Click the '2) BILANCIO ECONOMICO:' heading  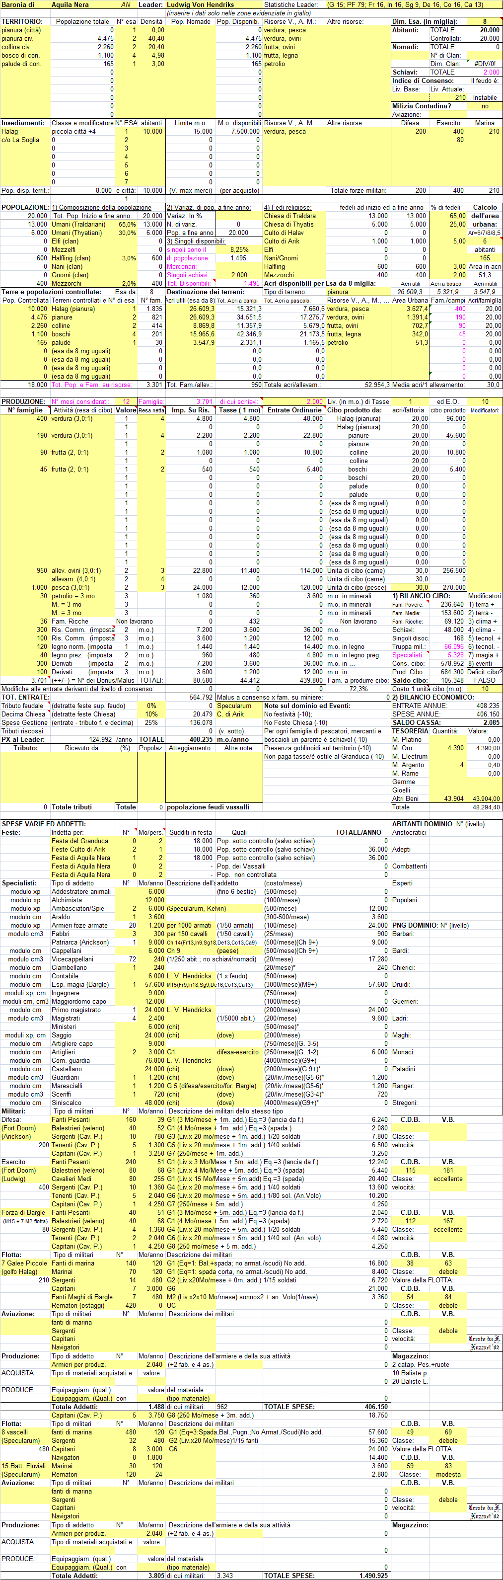pos(432,698)
